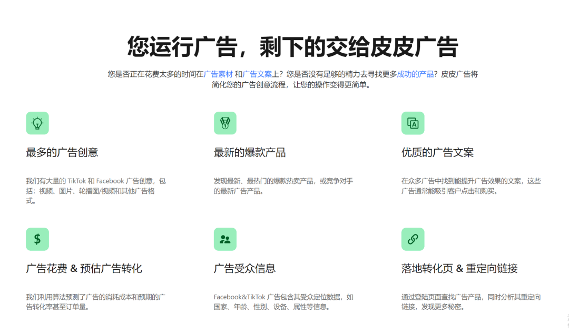Screen dimensions: 569x332
Task: Open the 广告素材 link in the intro text
Action: (218, 74)
